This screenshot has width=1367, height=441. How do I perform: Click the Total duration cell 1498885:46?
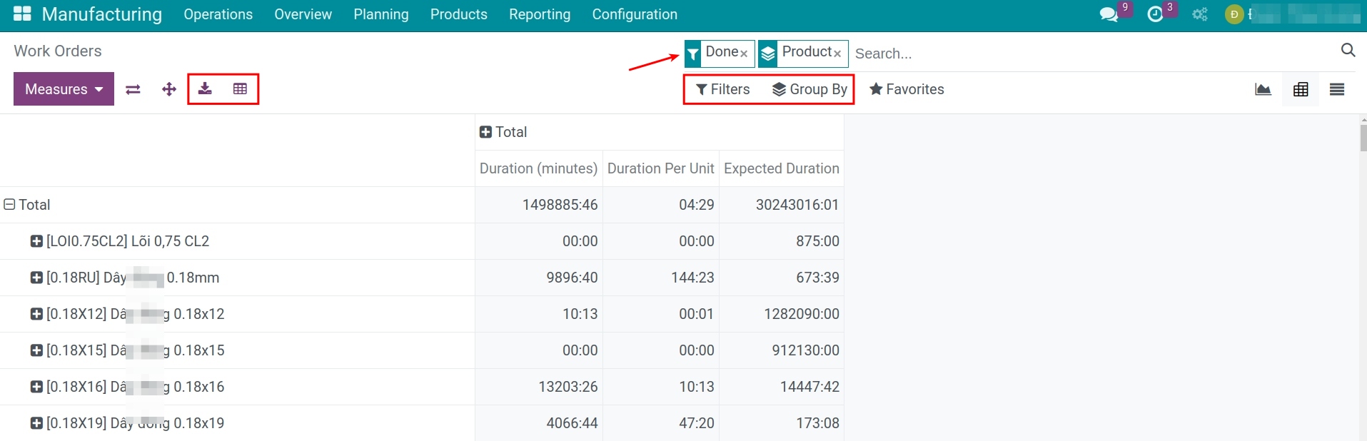tap(538, 205)
